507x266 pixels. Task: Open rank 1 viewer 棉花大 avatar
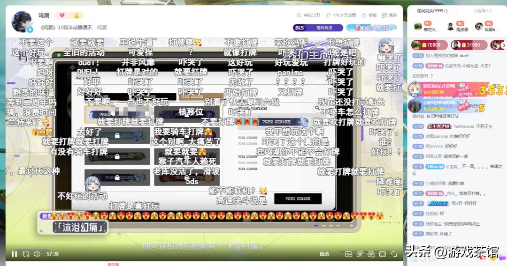418,26
